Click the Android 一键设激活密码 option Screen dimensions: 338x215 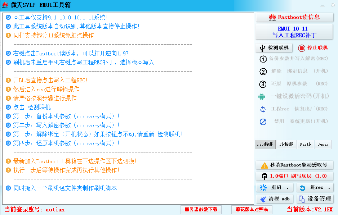coord(294,96)
